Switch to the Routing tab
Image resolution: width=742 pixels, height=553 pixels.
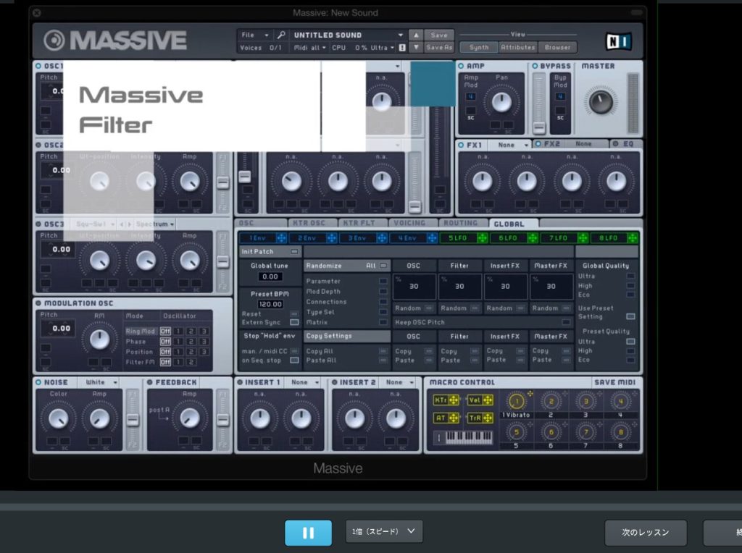[461, 224]
